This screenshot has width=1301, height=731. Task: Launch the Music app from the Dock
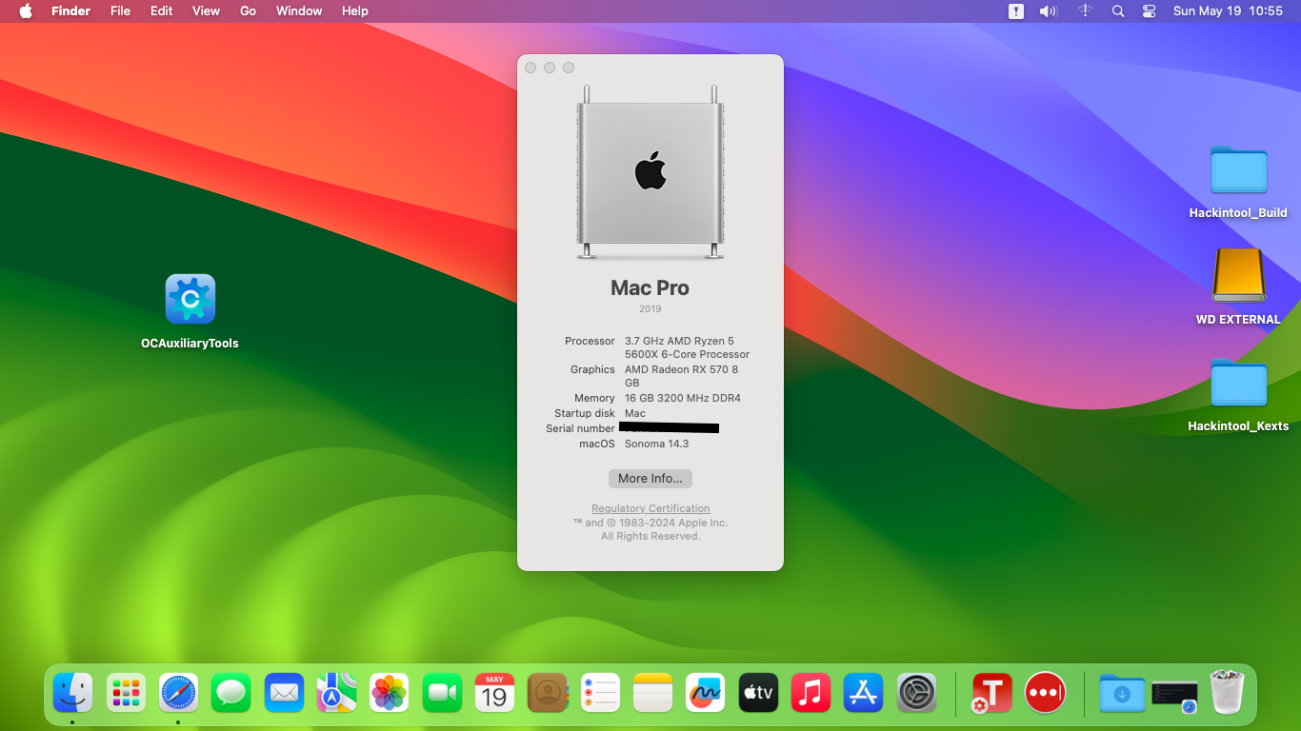[811, 692]
